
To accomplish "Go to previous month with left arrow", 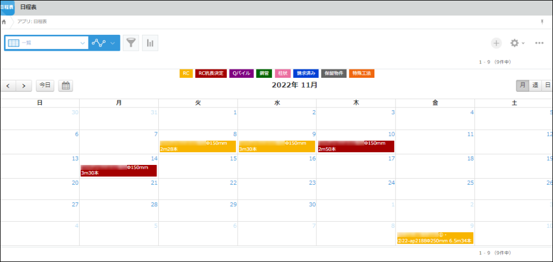I will coord(8,85).
